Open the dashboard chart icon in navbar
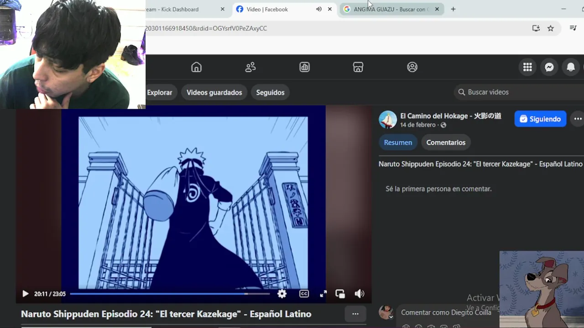 pyautogui.click(x=304, y=67)
